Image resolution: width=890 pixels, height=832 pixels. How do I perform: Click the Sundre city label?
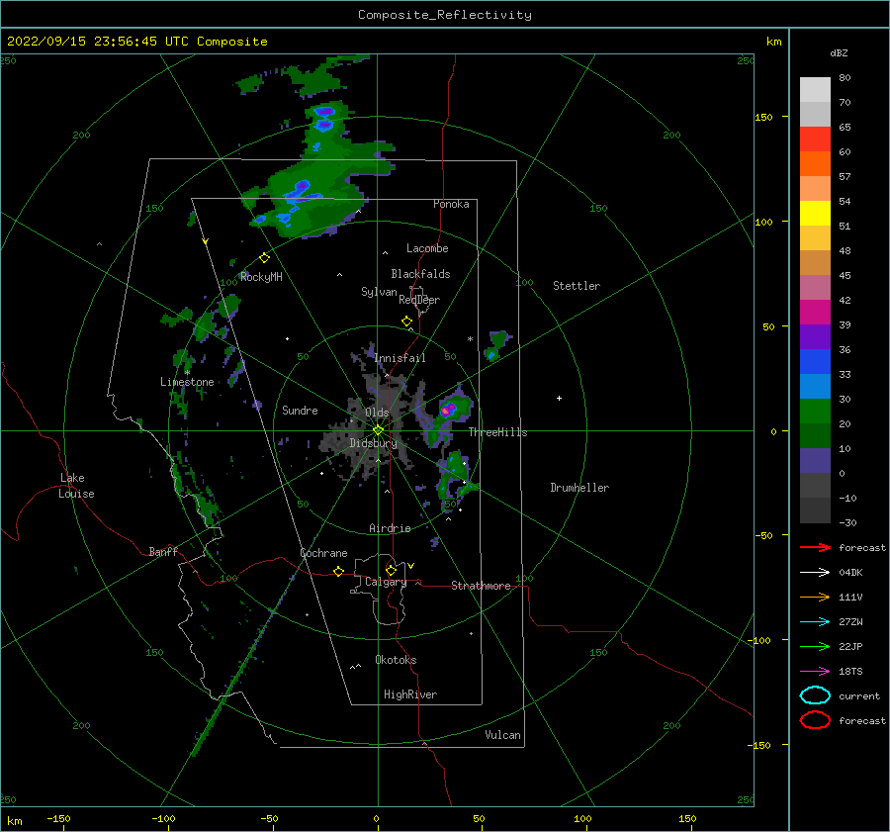point(300,410)
